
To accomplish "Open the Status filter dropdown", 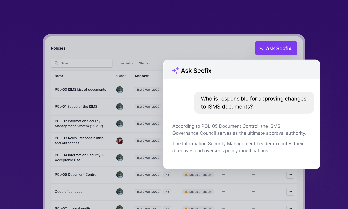I will click(x=145, y=63).
